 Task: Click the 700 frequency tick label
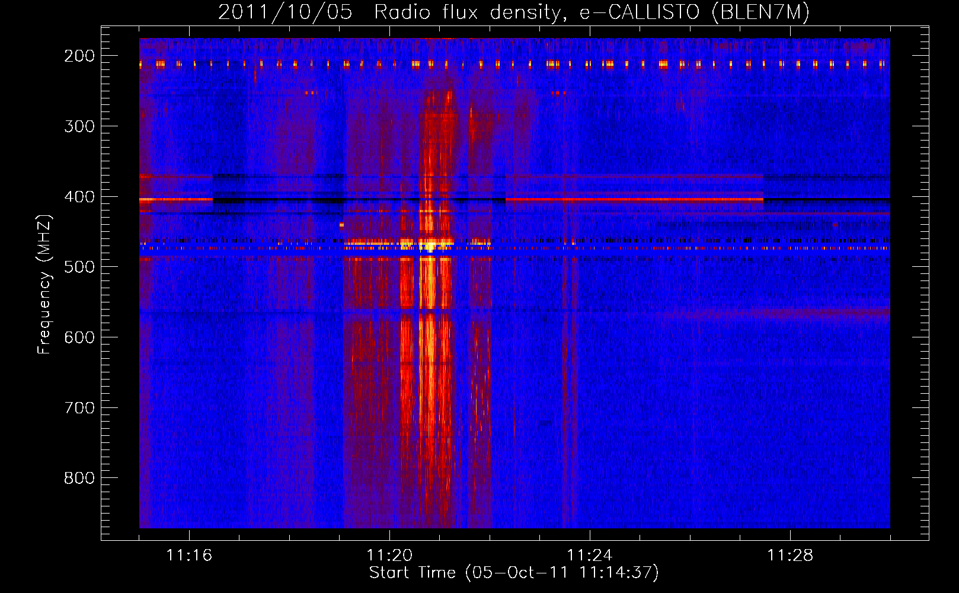(79, 408)
